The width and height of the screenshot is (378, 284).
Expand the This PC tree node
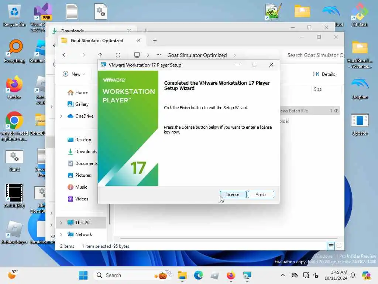coord(61,223)
